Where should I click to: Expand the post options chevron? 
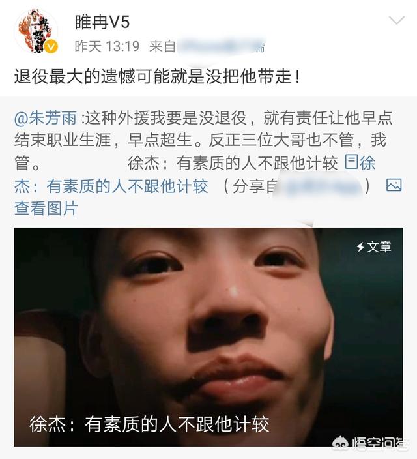pos(396,20)
